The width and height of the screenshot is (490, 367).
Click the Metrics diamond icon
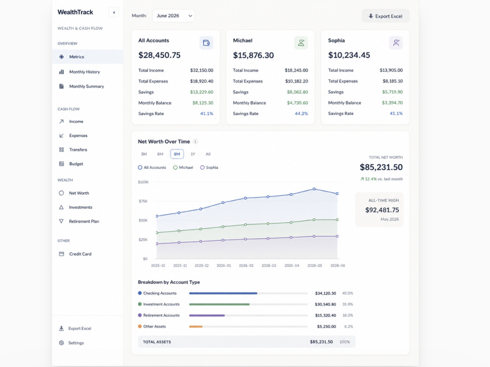tap(62, 57)
